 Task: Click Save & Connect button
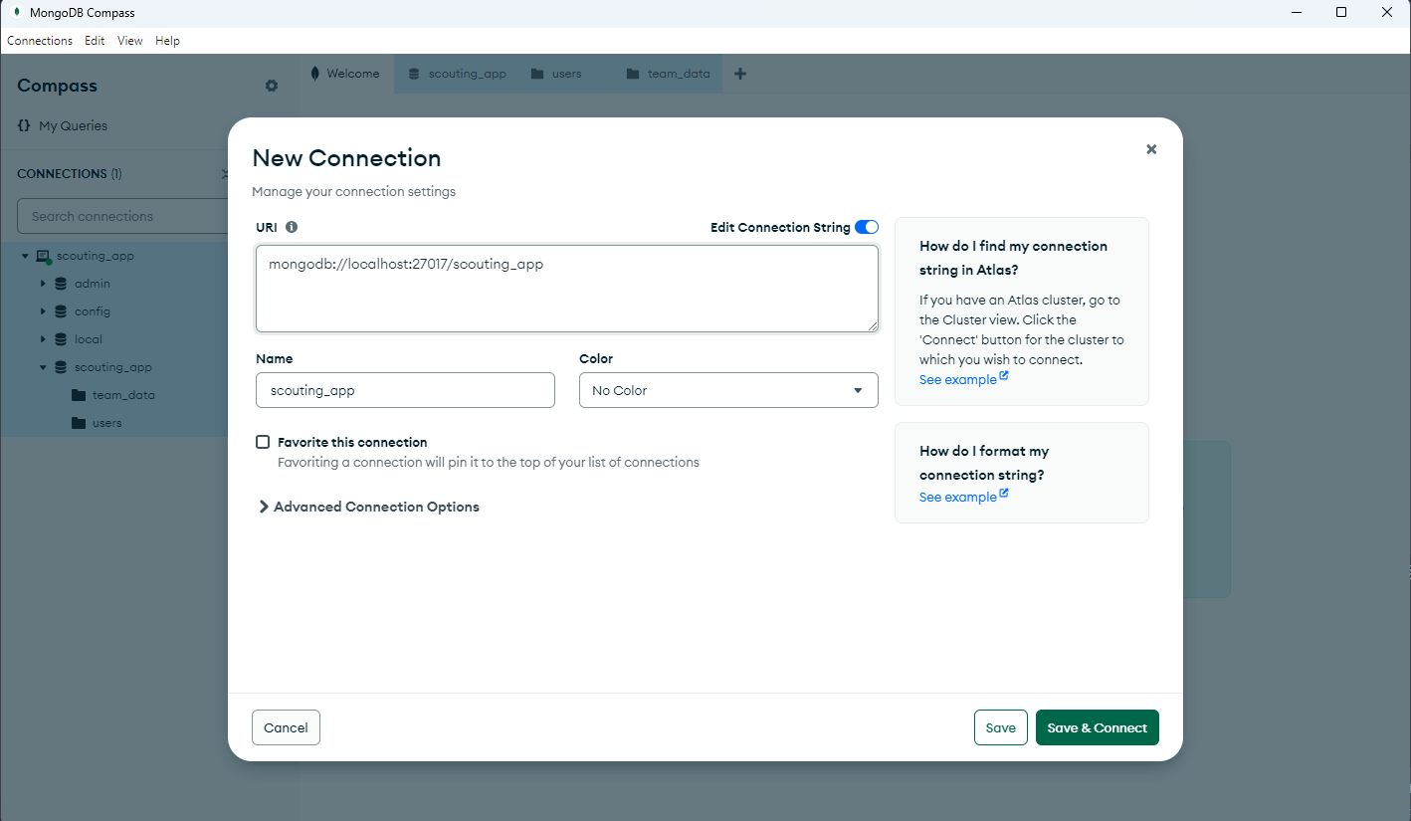[1097, 727]
